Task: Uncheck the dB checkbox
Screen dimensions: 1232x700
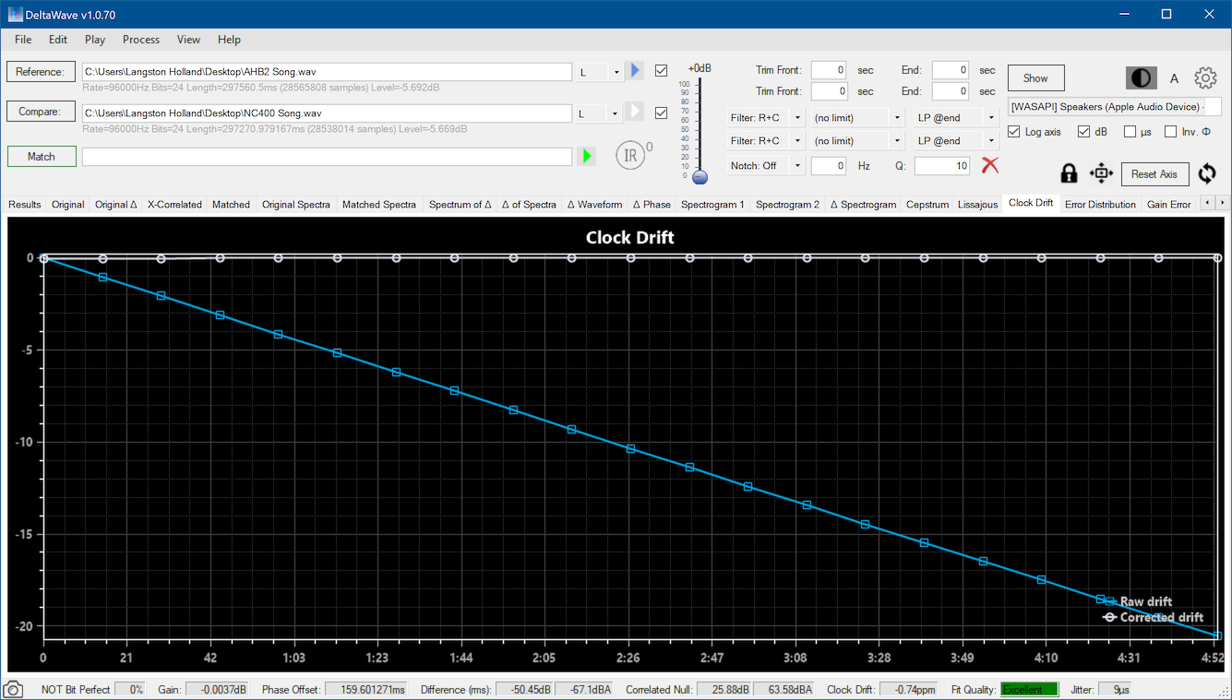Action: (1084, 132)
